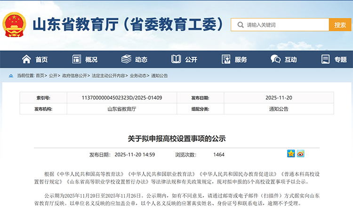This screenshot has width=353, height=211.
Task: Open 通知公告 breadcrumb link
Action: tap(159, 76)
